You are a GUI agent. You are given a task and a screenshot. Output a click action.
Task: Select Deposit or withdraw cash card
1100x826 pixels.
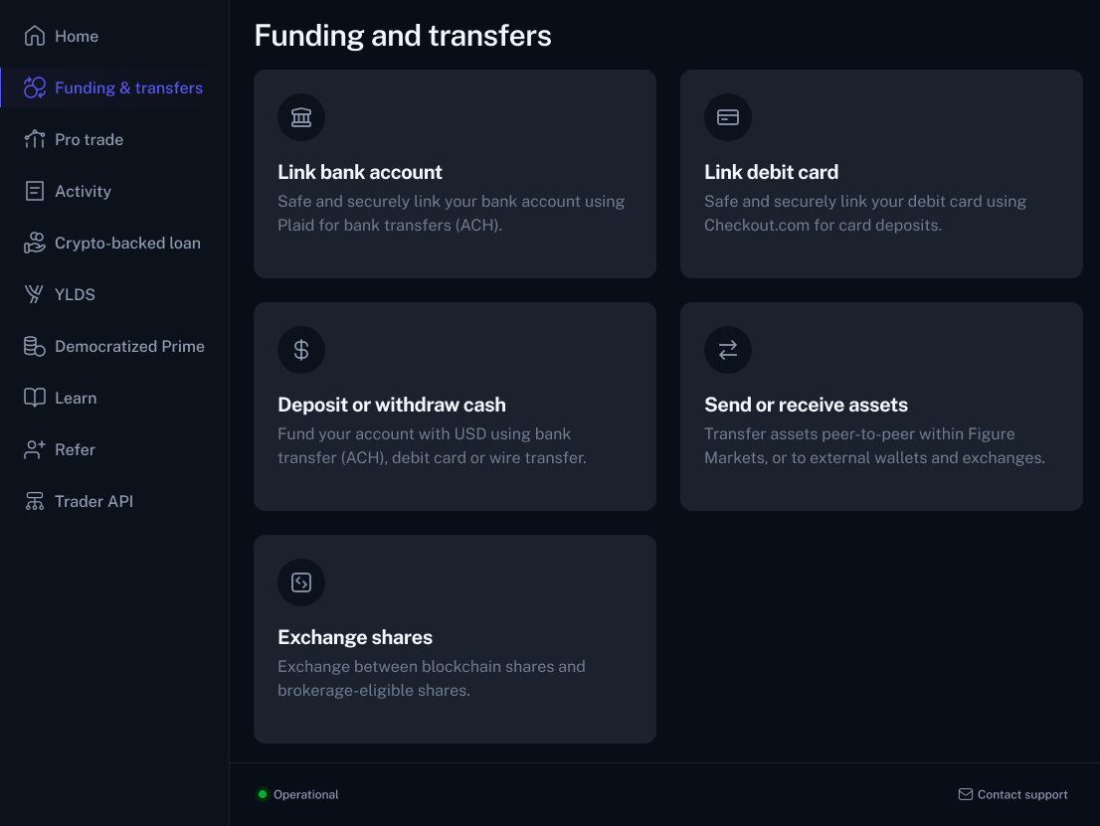pos(455,407)
